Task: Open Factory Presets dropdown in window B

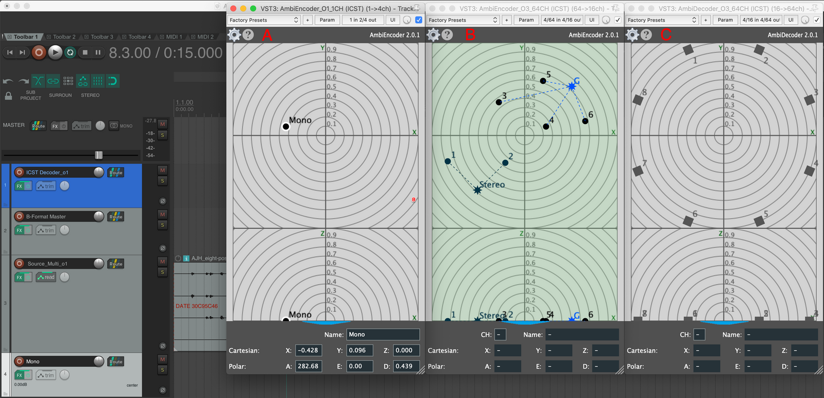Action: (x=463, y=20)
